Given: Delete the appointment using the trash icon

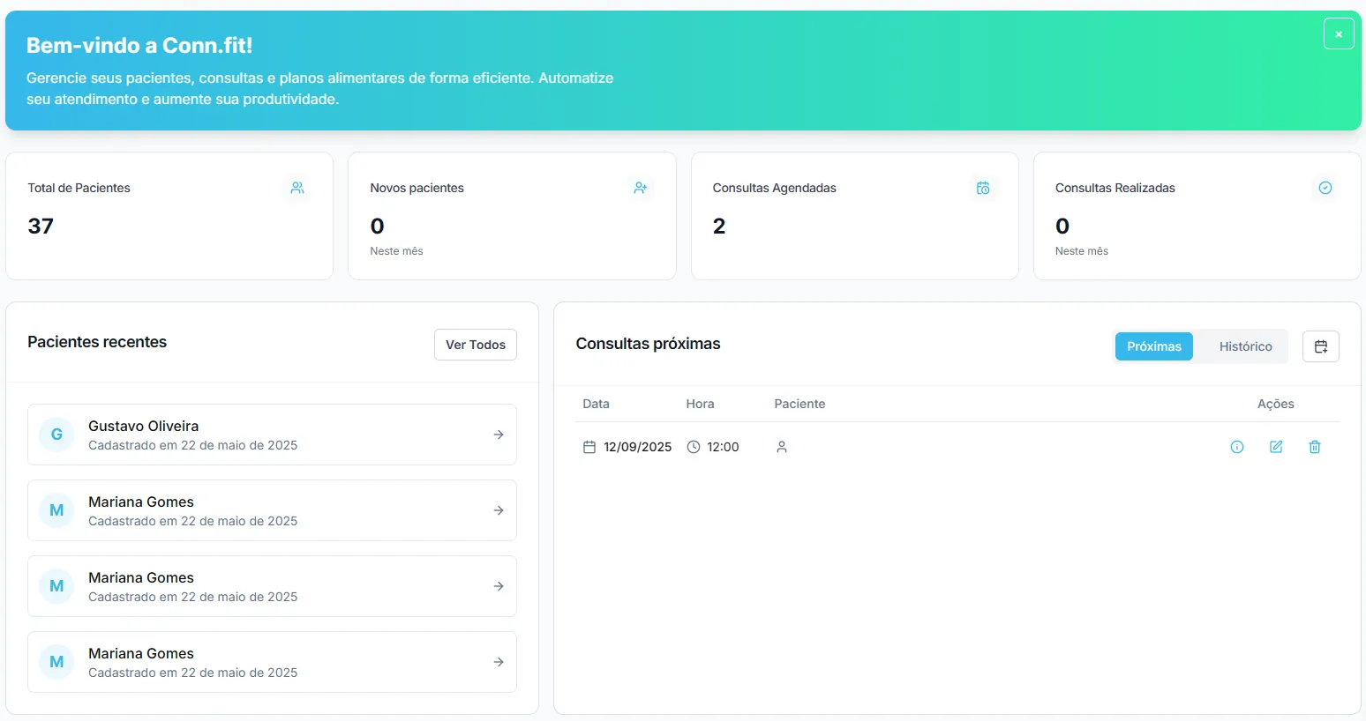Looking at the screenshot, I should 1314,447.
